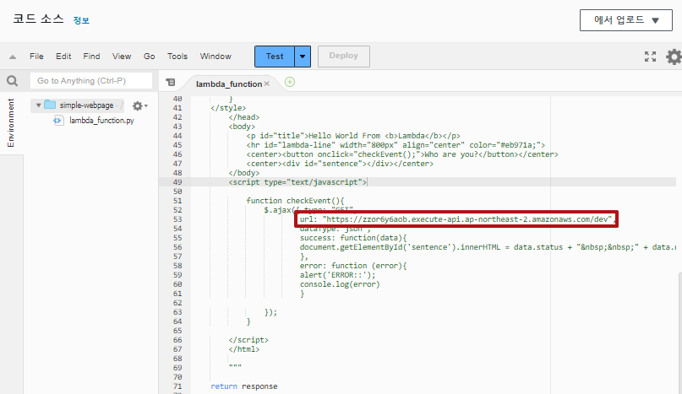Open the Test button dropdown arrow
Screen dimensions: 682x394
(303, 57)
